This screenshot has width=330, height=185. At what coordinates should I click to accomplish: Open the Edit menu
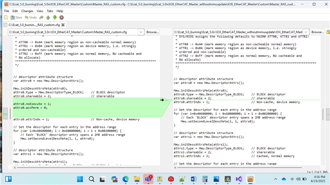(15, 11)
